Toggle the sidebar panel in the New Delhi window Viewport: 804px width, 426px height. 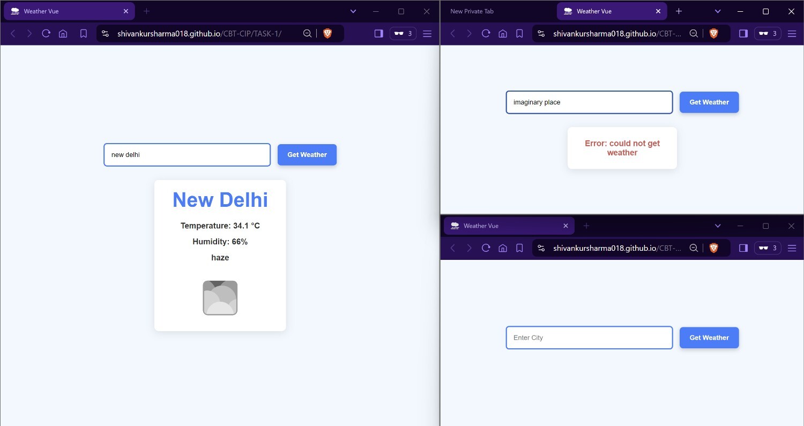(x=379, y=34)
